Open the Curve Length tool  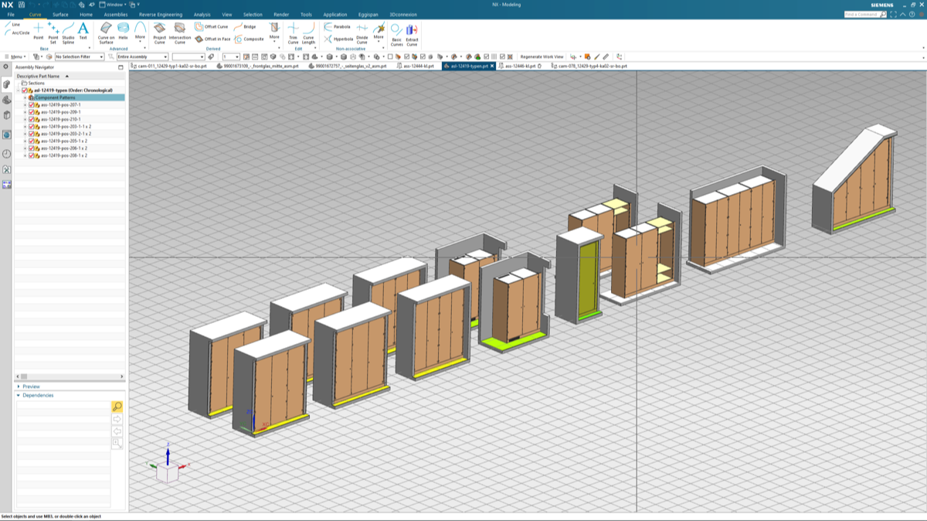308,33
